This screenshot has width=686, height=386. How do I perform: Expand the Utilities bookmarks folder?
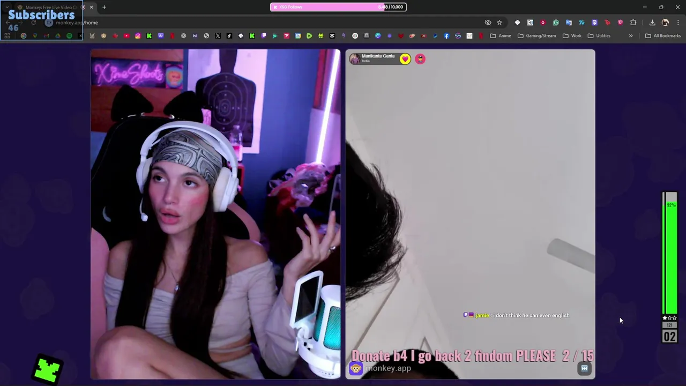coord(599,36)
